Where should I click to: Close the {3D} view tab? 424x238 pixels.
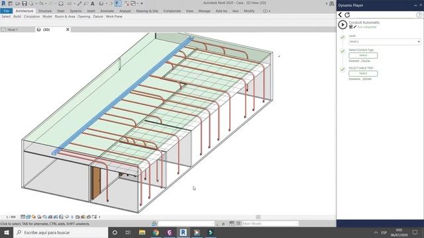pos(68,29)
